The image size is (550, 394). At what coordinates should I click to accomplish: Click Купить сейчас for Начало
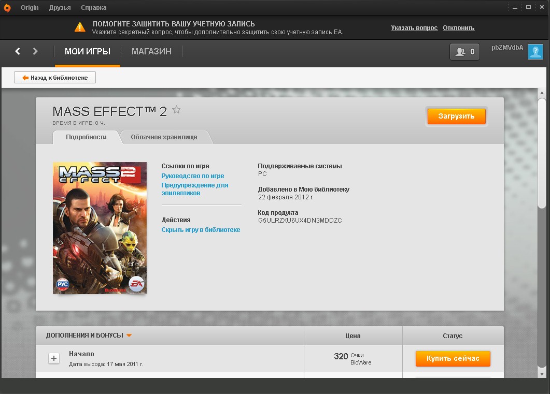(x=453, y=359)
